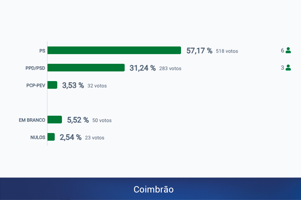Click the 283 votos count

170,68
